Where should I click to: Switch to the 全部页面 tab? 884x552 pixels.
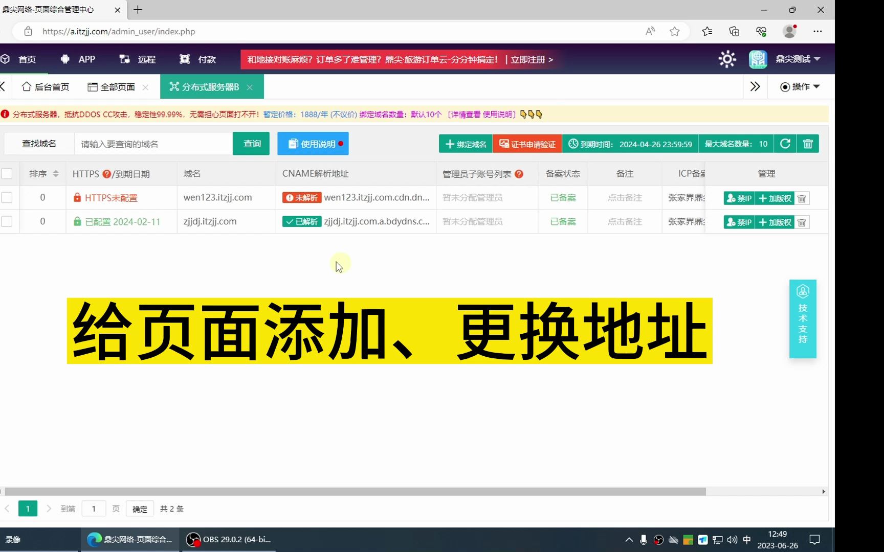tap(112, 87)
